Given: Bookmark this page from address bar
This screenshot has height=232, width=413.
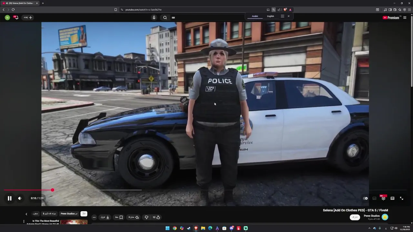Looking at the screenshot, I should [x=116, y=10].
